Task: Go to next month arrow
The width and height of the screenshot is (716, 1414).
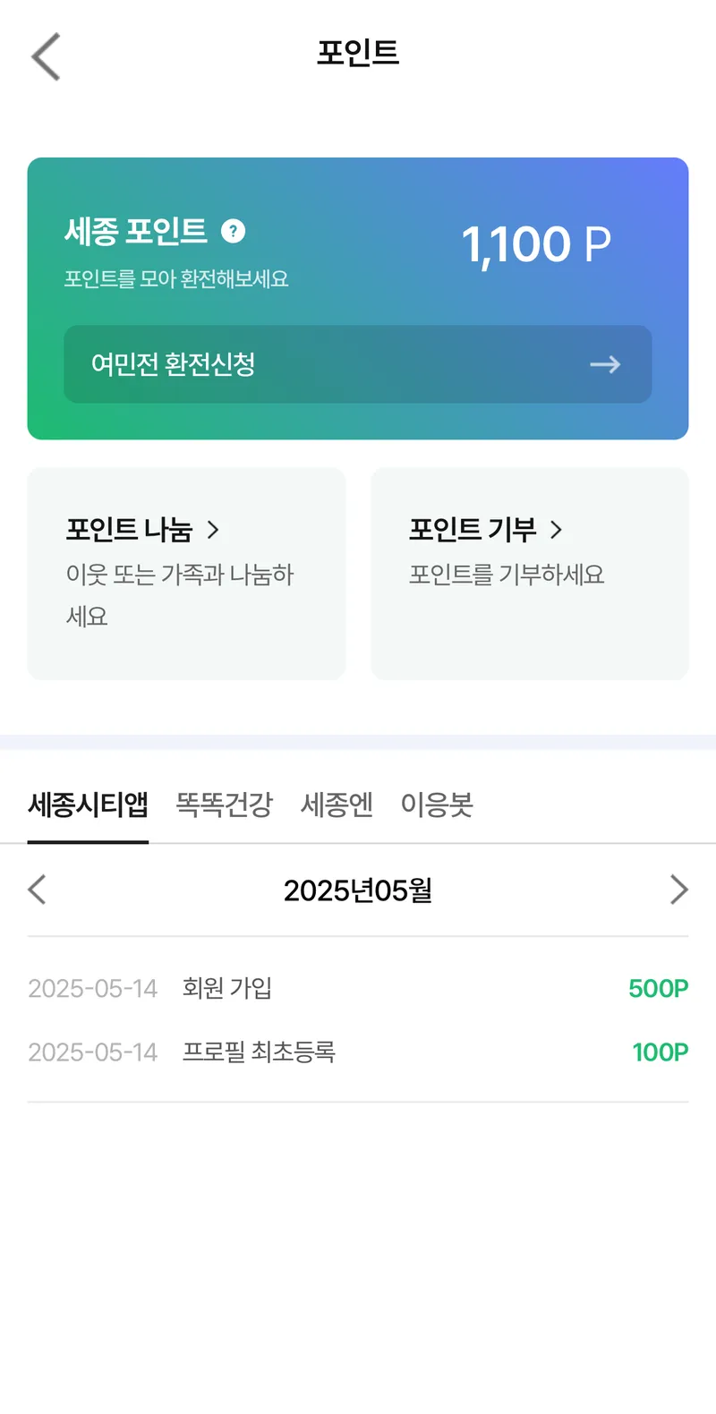Action: [678, 890]
